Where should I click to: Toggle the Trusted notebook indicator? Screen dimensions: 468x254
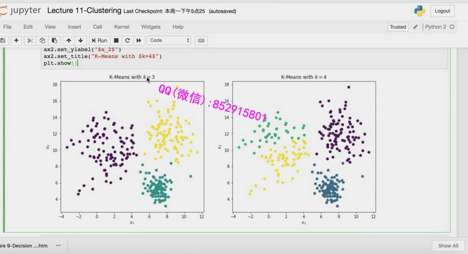click(x=397, y=27)
